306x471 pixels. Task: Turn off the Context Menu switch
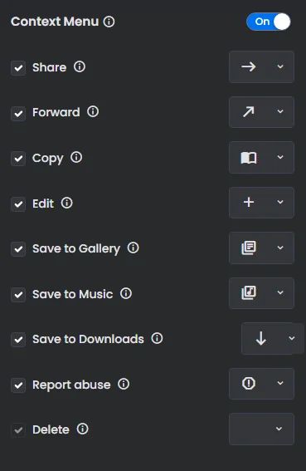(x=269, y=22)
